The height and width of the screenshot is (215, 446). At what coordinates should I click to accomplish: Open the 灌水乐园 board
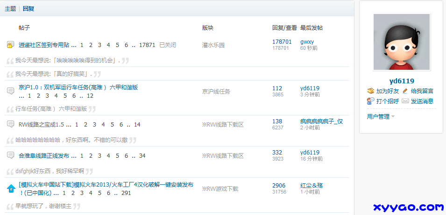click(x=213, y=45)
